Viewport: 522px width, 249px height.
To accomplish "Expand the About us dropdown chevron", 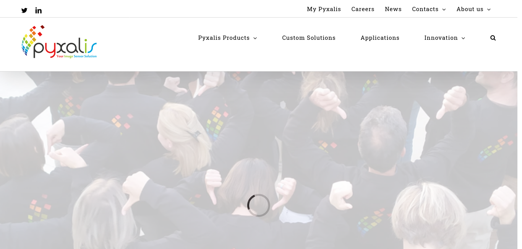I will pos(489,10).
